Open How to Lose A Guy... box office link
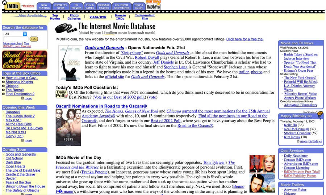The image size is (326, 195). coord(22,78)
